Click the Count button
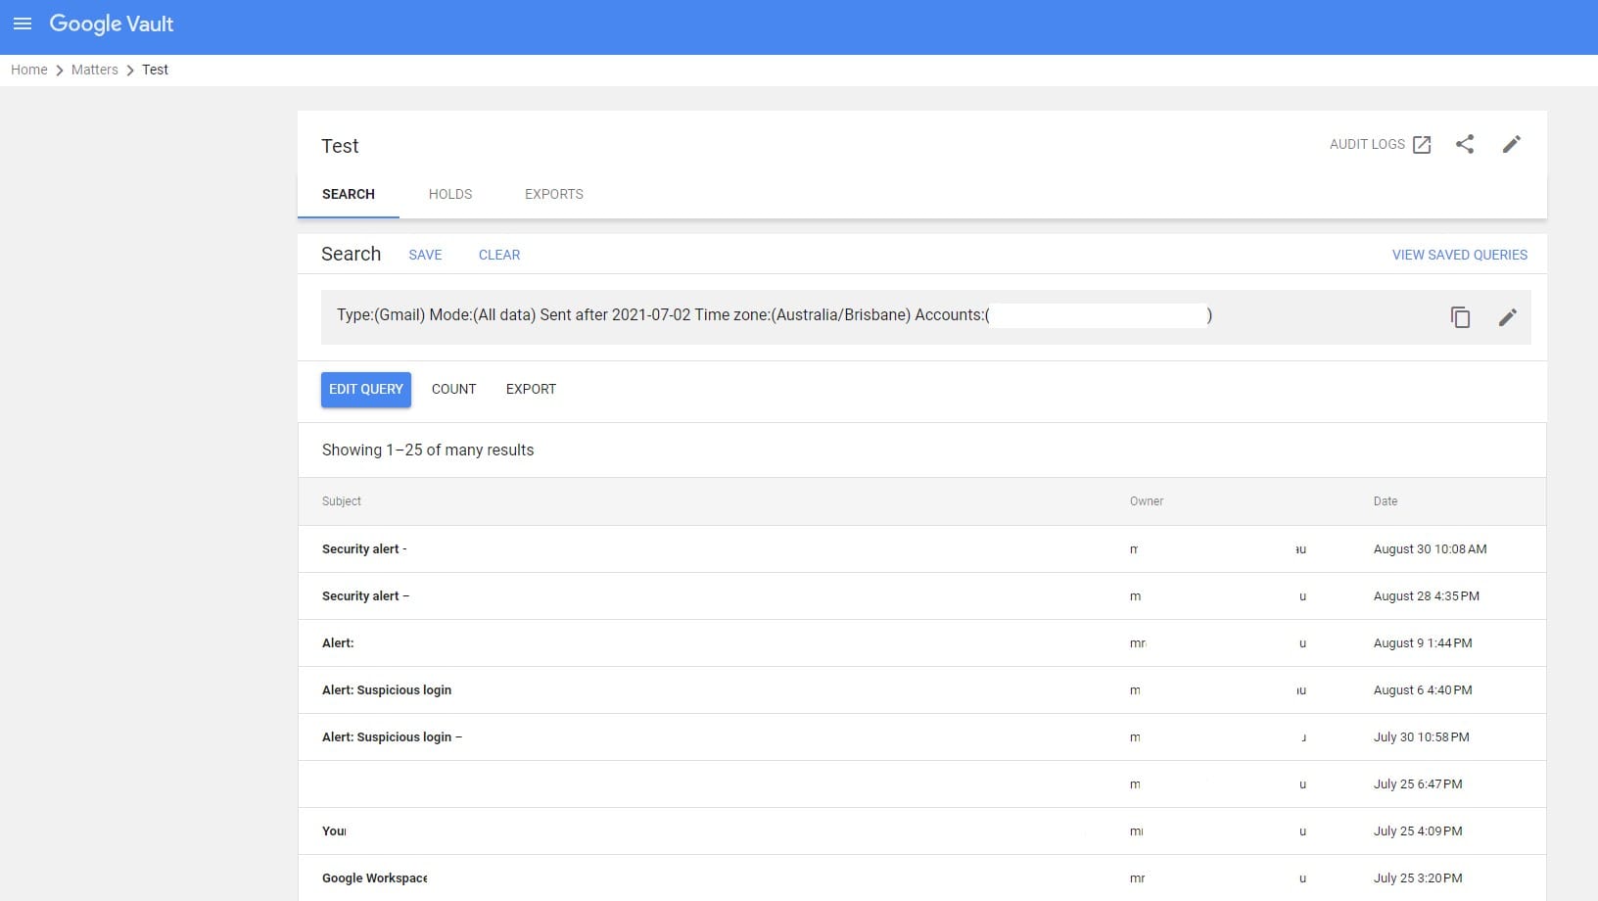1598x901 pixels. point(453,389)
